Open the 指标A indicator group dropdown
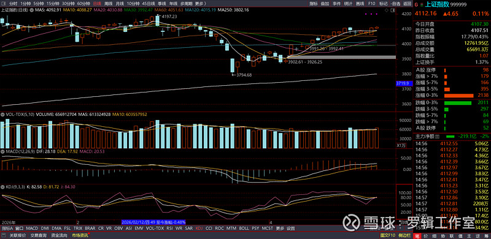 7,229
